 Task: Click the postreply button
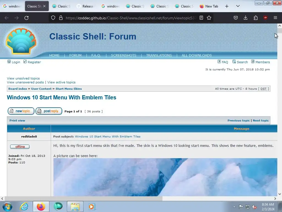pyautogui.click(x=49, y=111)
